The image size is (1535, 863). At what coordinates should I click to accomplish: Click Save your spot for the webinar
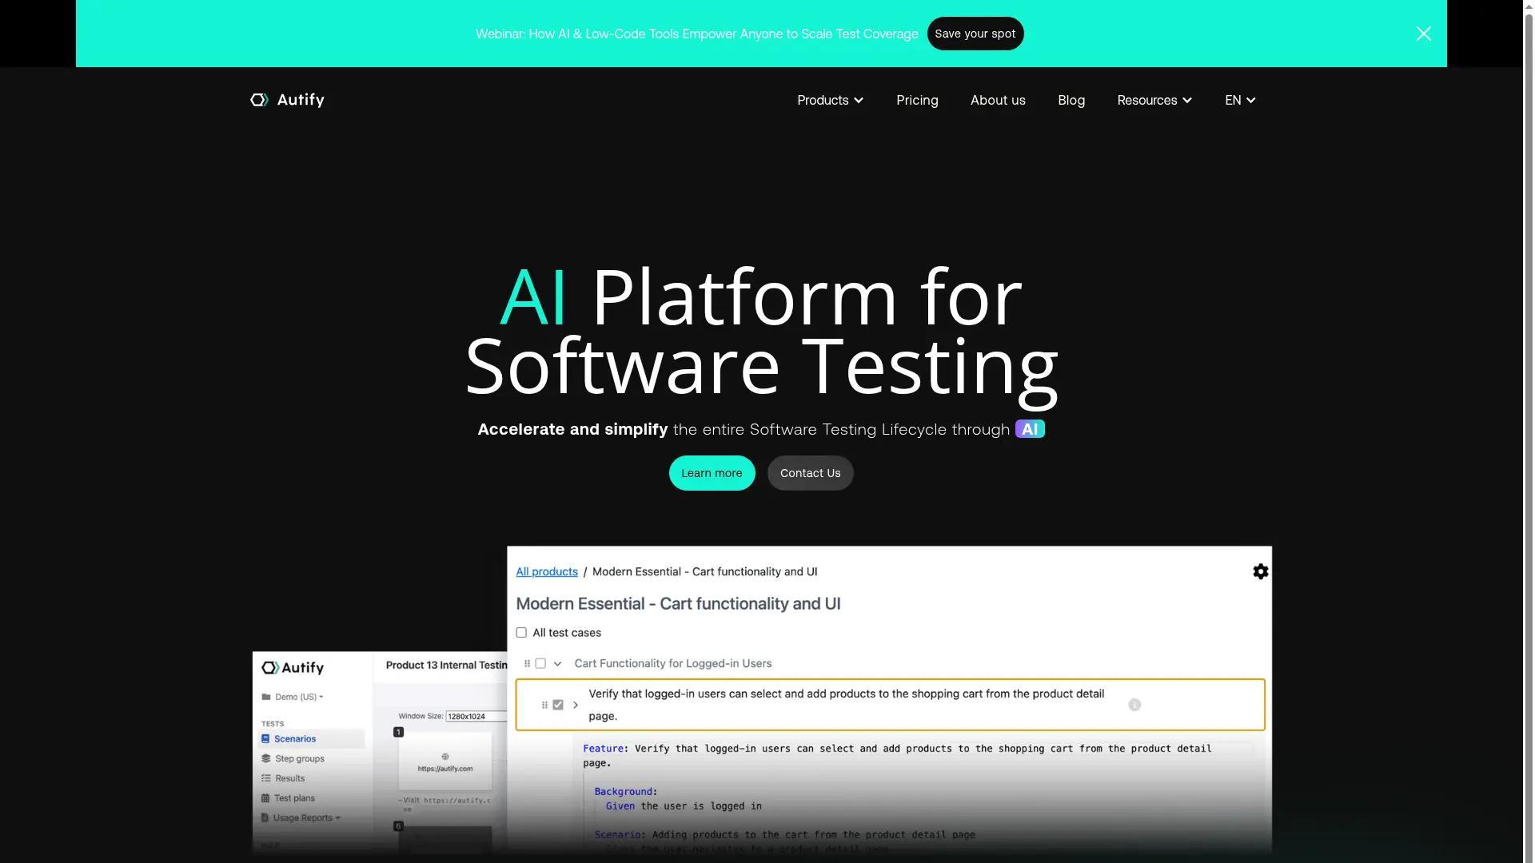click(975, 33)
